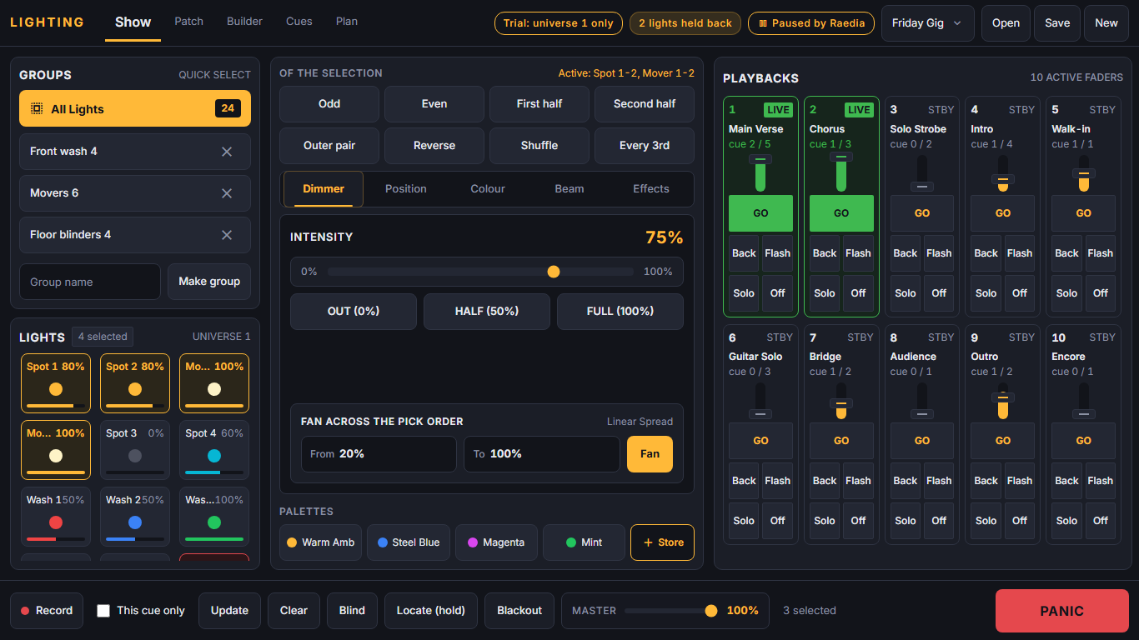Click the Trial: universe 1 only badge
The width and height of the screenshot is (1139, 640).
(x=559, y=23)
